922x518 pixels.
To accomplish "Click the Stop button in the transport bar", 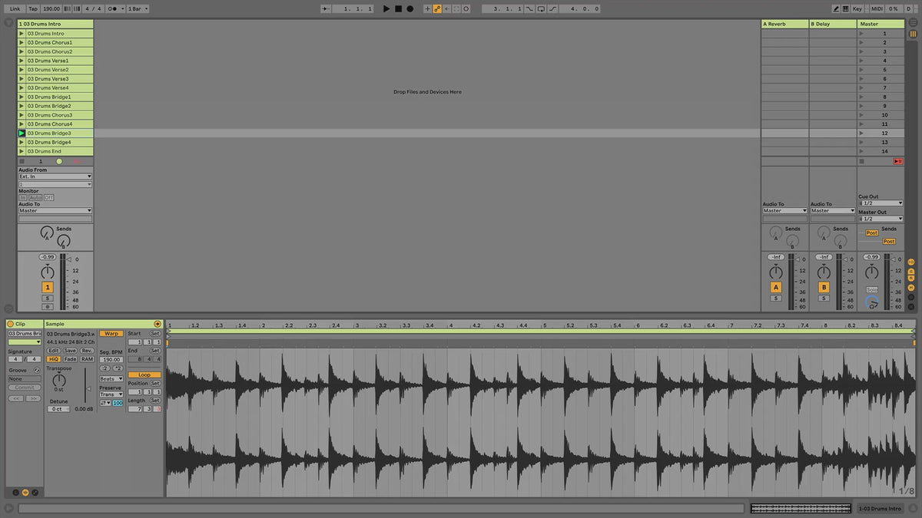I will point(398,8).
